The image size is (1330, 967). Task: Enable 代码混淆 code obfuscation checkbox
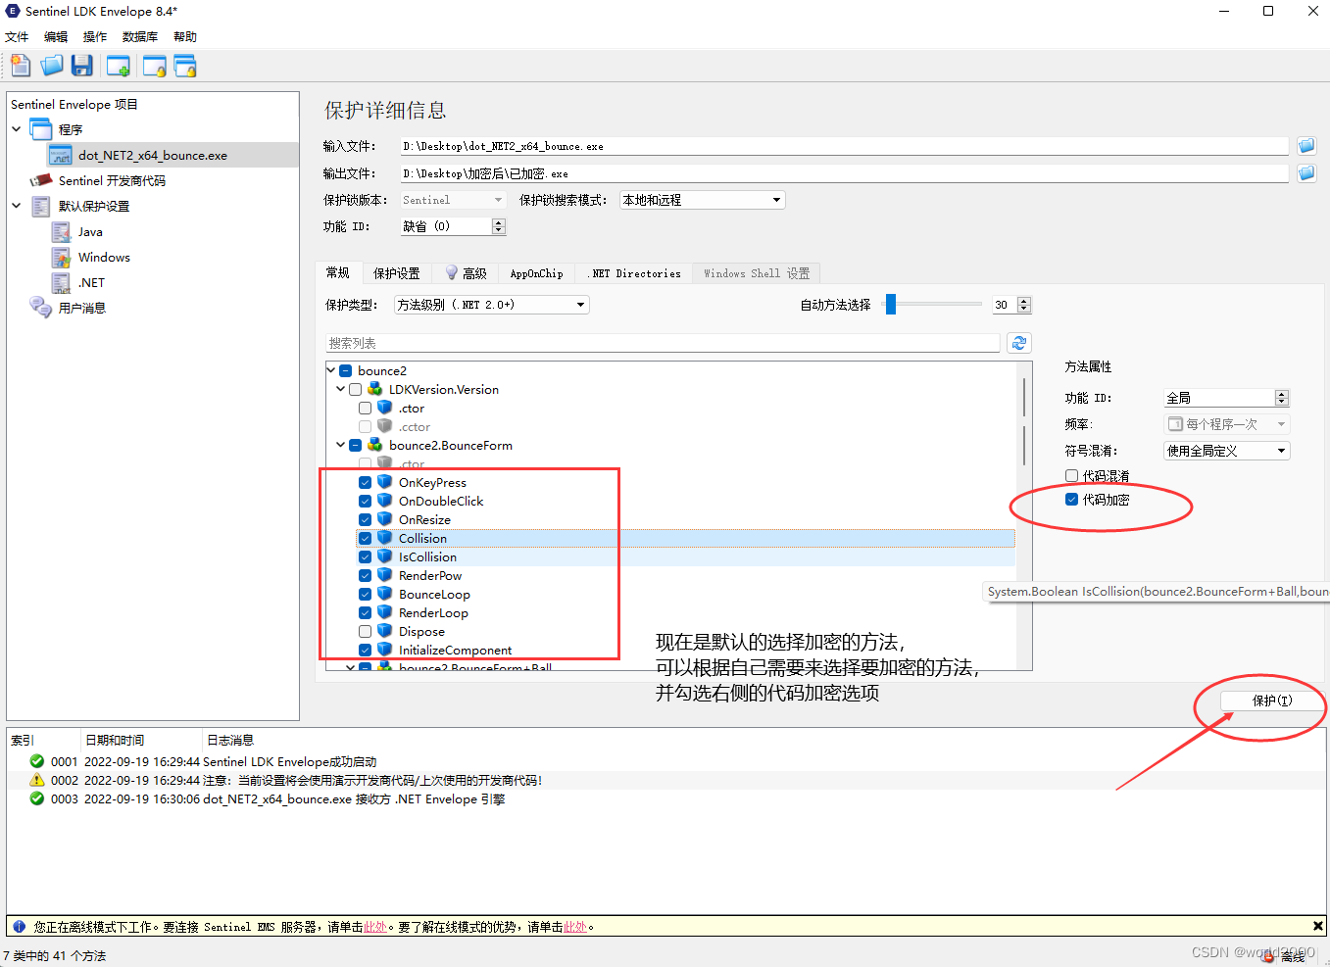[x=1071, y=475]
